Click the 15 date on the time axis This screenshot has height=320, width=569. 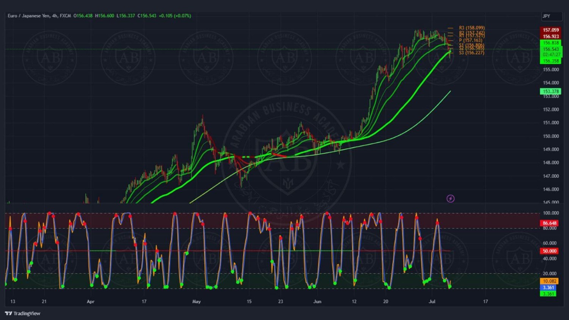[249, 302]
